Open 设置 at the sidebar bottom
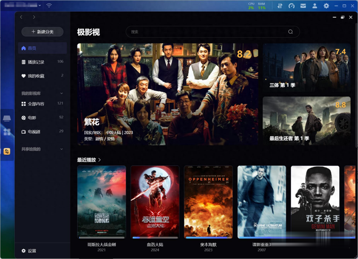The width and height of the screenshot is (358, 259). click(29, 251)
